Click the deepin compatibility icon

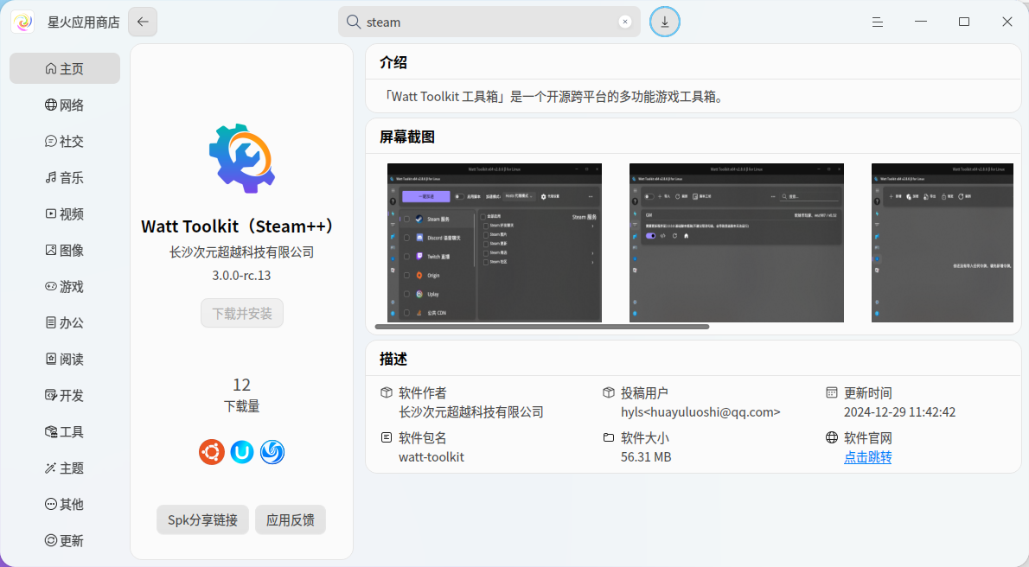[272, 452]
